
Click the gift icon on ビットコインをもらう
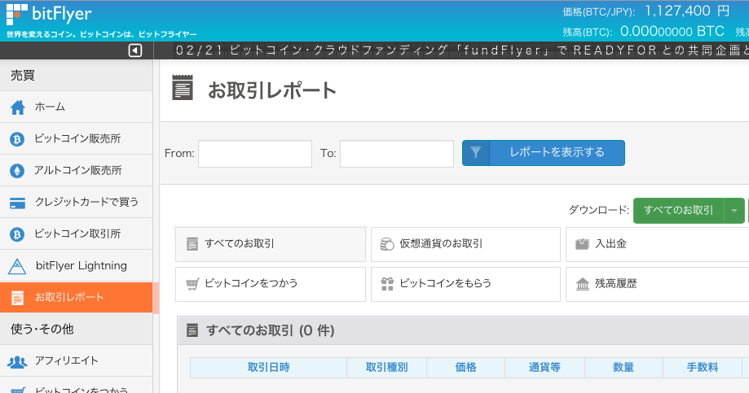tap(387, 284)
